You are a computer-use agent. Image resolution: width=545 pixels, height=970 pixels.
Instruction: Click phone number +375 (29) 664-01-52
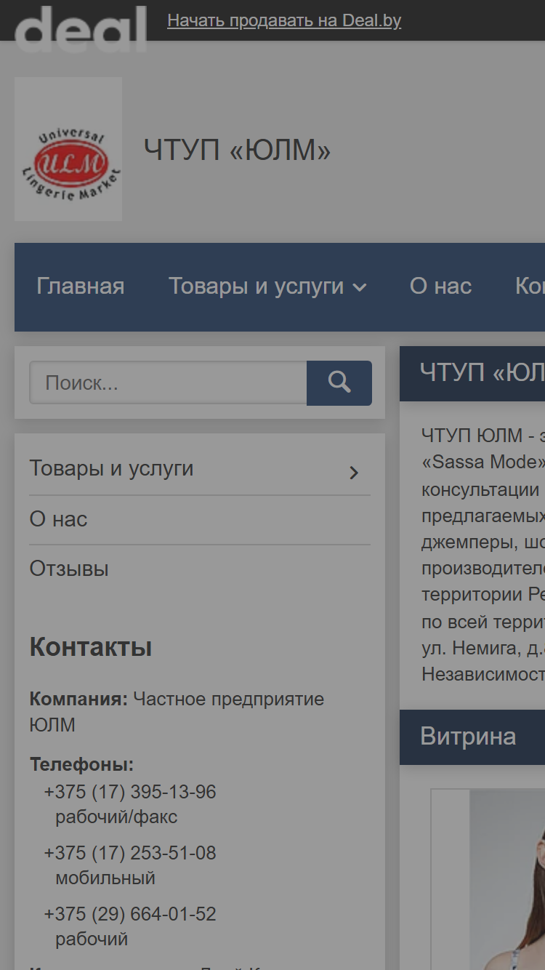click(130, 914)
